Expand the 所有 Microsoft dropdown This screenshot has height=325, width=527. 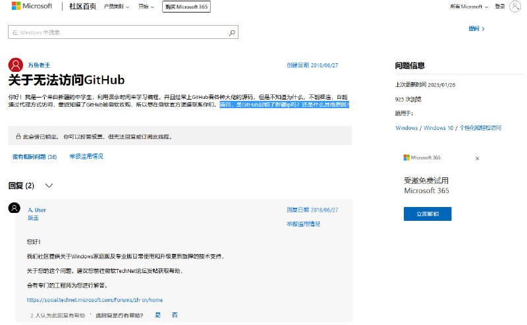point(469,7)
